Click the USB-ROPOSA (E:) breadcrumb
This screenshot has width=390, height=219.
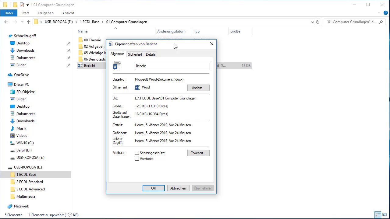click(59, 22)
